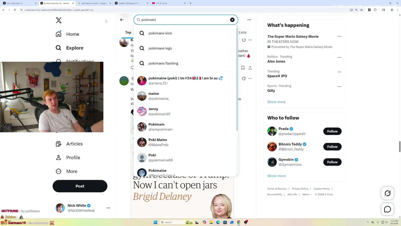Open options for Super Mario Galaxy Movie trend
Image resolution: width=401 pixels, height=226 pixels.
[339, 36]
